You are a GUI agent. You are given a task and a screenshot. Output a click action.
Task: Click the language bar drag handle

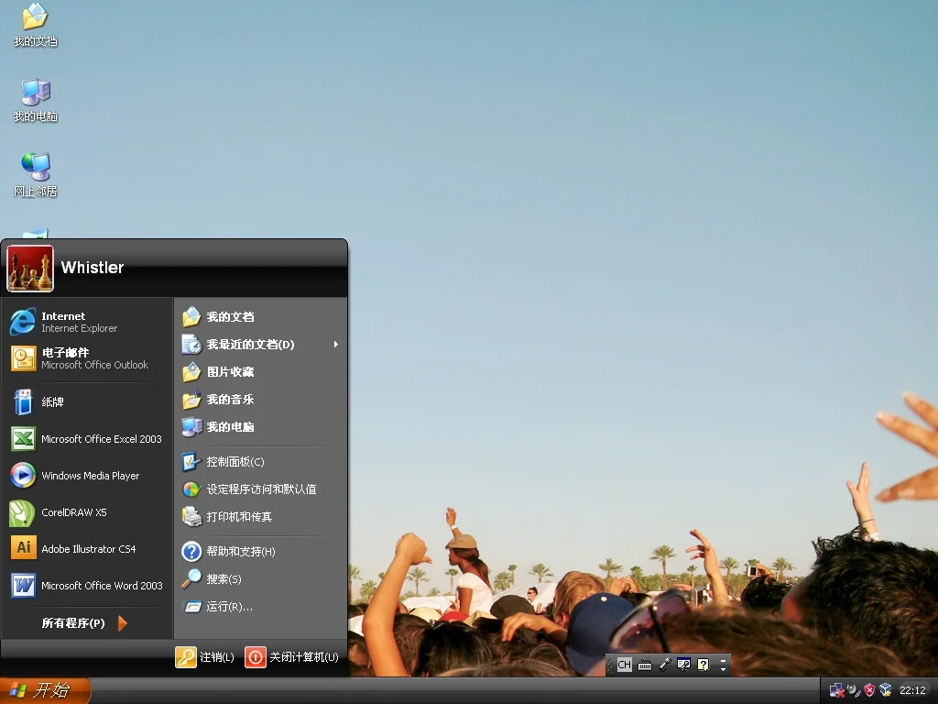tap(609, 665)
